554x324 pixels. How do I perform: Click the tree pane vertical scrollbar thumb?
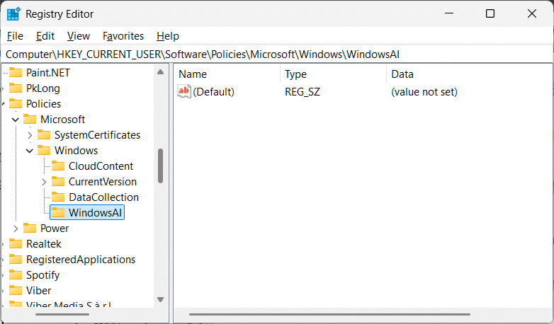[x=160, y=166]
